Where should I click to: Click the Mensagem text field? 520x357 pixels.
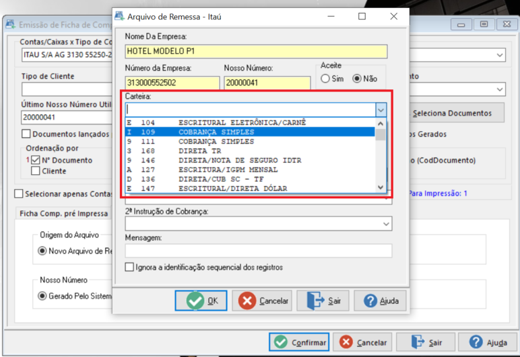pos(259,251)
